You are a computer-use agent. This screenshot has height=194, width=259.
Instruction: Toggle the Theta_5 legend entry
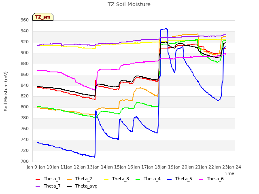180,179
